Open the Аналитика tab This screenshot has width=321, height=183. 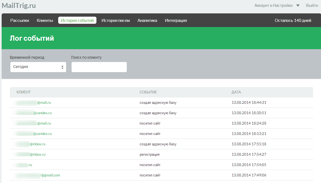tap(147, 20)
